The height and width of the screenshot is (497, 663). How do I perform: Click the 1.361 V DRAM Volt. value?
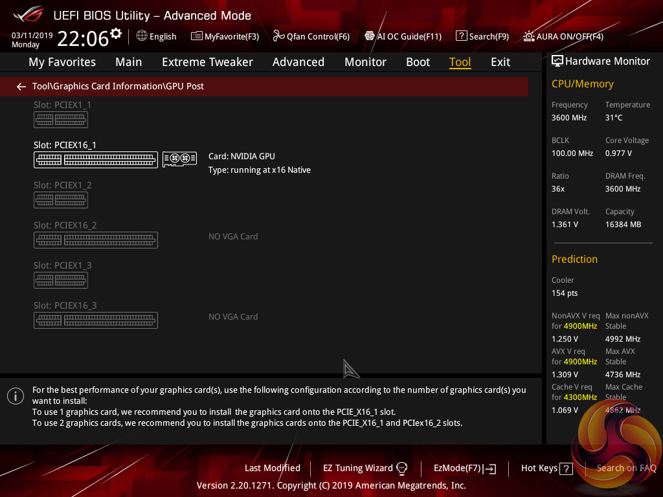[x=565, y=225]
